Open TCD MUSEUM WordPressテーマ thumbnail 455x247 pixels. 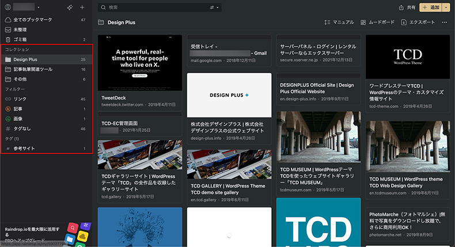click(x=318, y=137)
